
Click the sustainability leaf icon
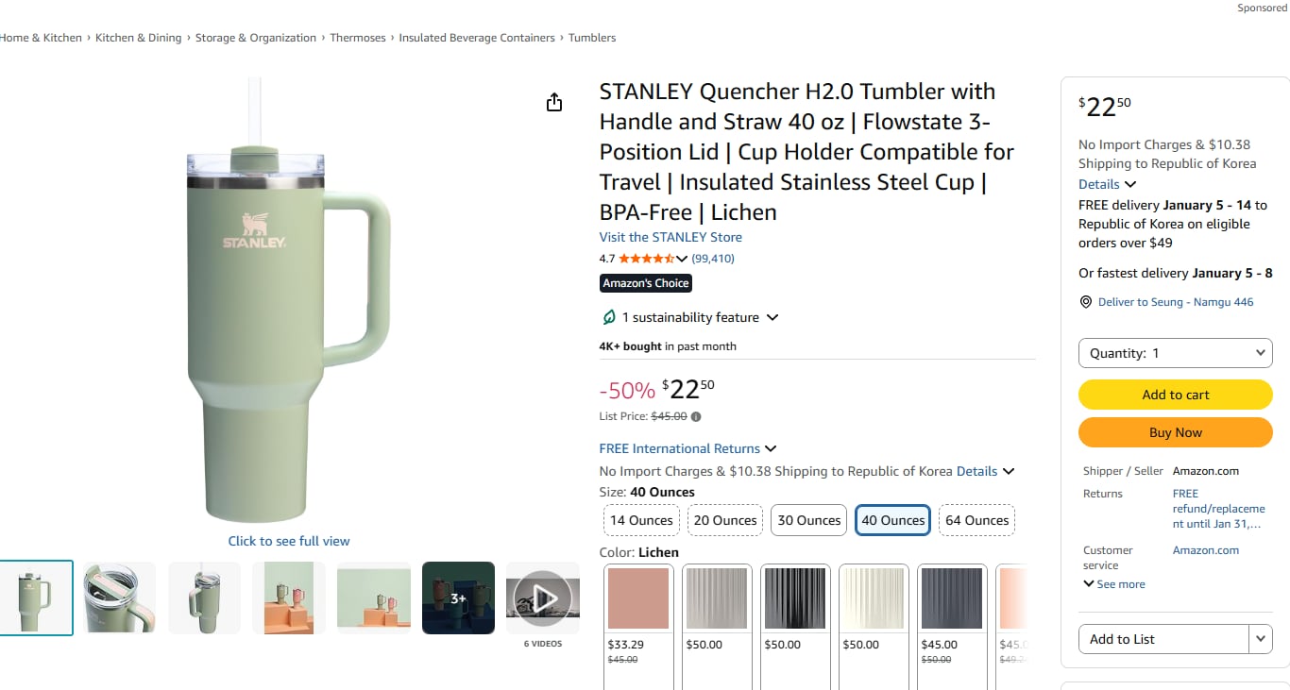click(609, 317)
